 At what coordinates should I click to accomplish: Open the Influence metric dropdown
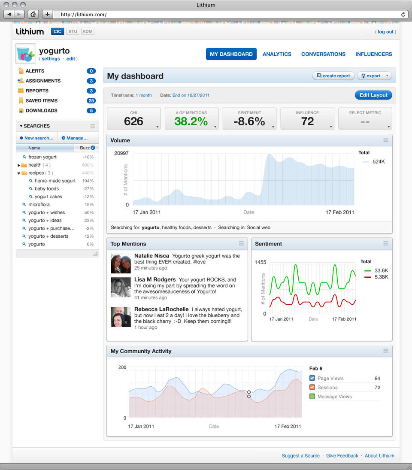(331, 127)
